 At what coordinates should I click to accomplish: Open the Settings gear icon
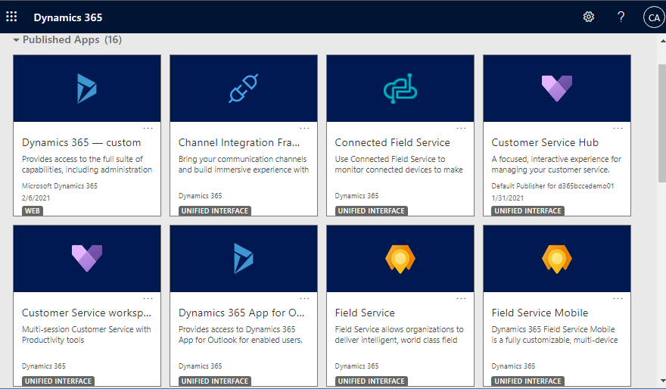pos(588,17)
